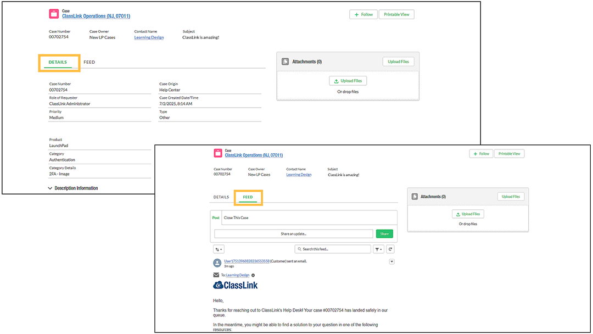This screenshot has width=593, height=334.
Task: Open Learning Design contact link in Details view
Action: coord(149,37)
